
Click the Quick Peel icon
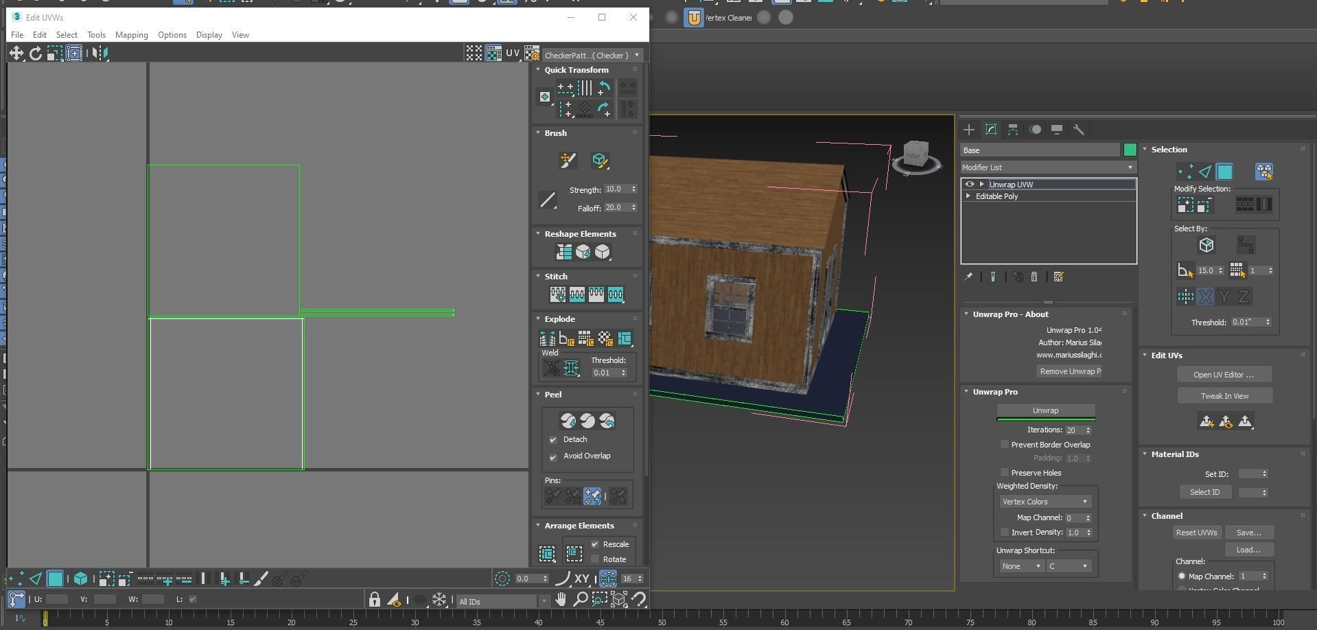point(568,421)
